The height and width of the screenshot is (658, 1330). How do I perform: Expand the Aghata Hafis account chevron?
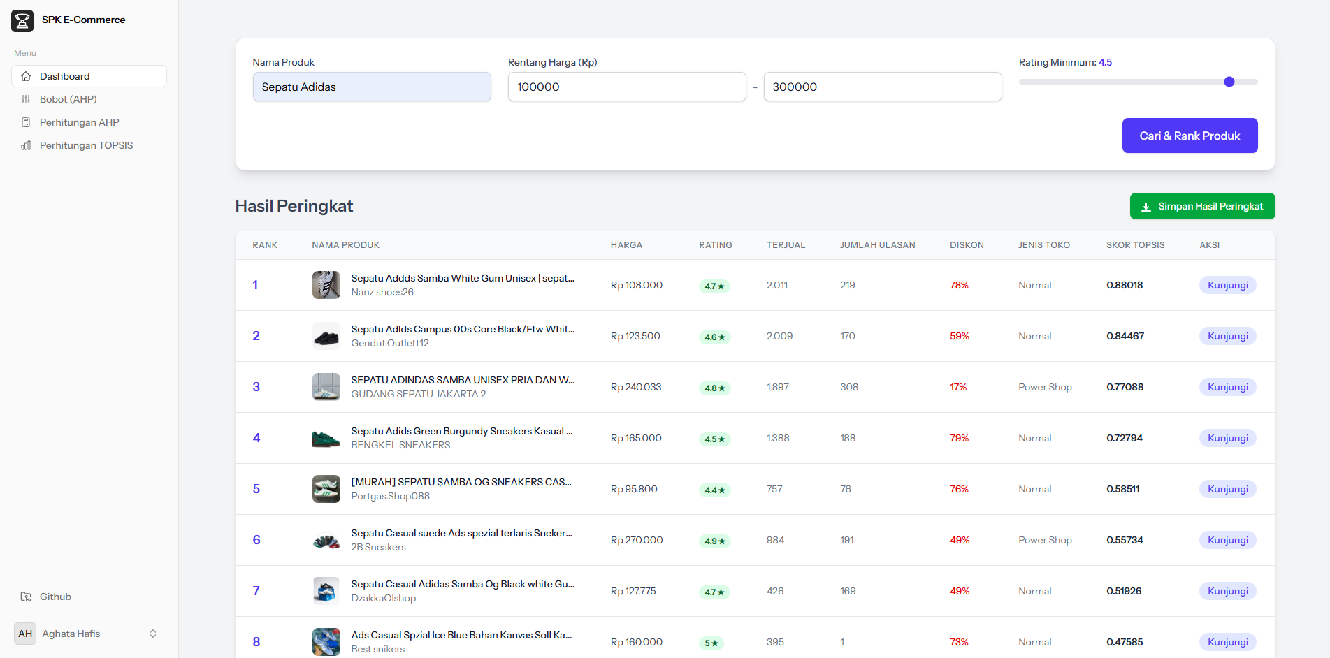pyautogui.click(x=153, y=634)
